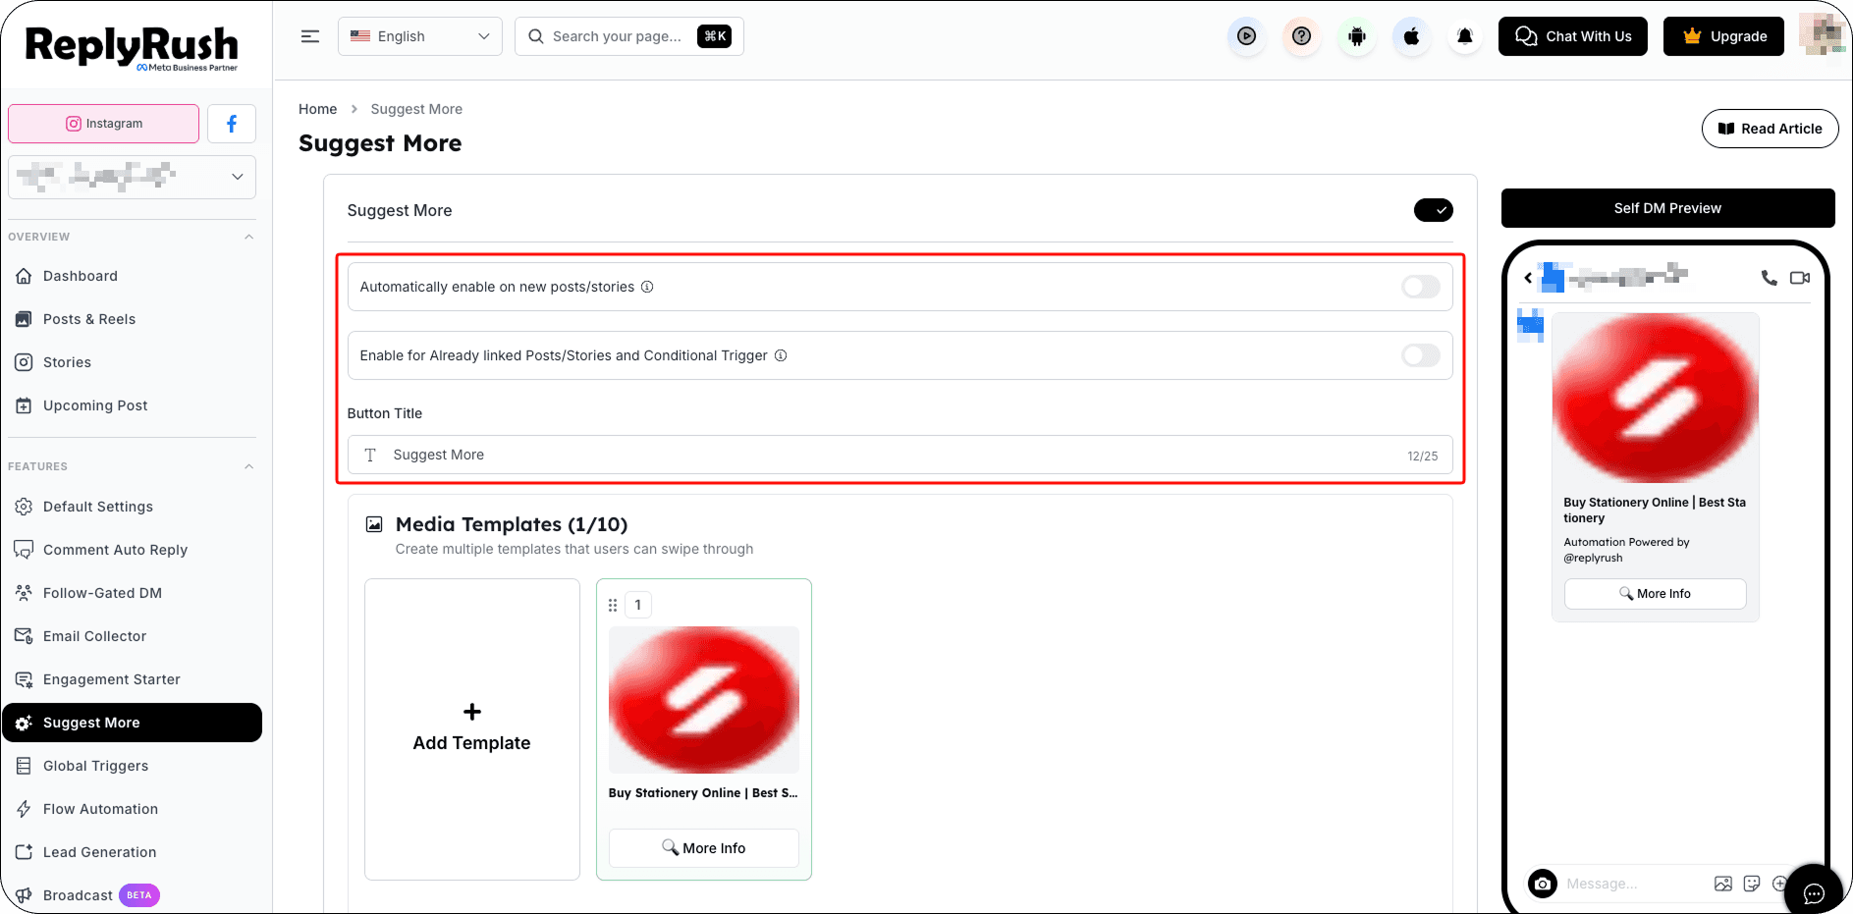
Task: Open the account selector dropdown
Action: click(132, 177)
